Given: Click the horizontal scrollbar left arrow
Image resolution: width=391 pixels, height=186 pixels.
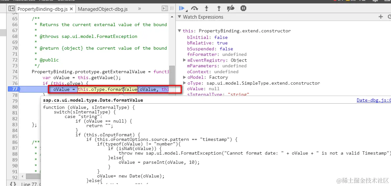Looking at the screenshot, I should (23, 176).
